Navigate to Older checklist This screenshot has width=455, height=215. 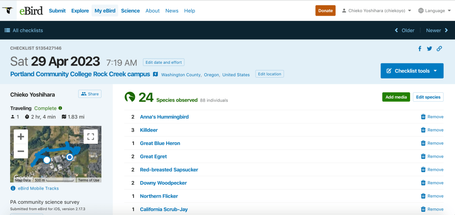point(405,30)
